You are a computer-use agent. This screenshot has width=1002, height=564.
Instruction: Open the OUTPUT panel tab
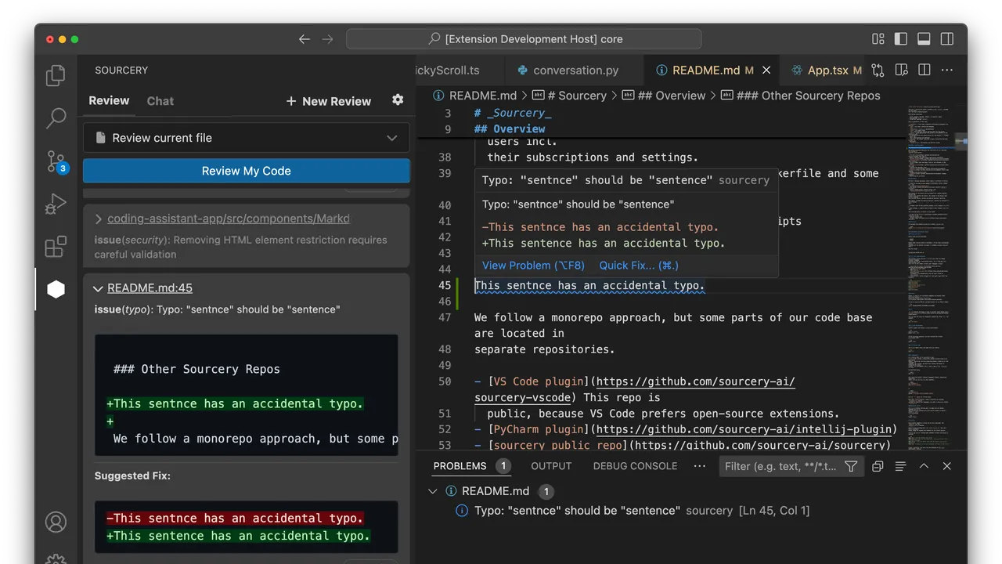click(x=551, y=466)
